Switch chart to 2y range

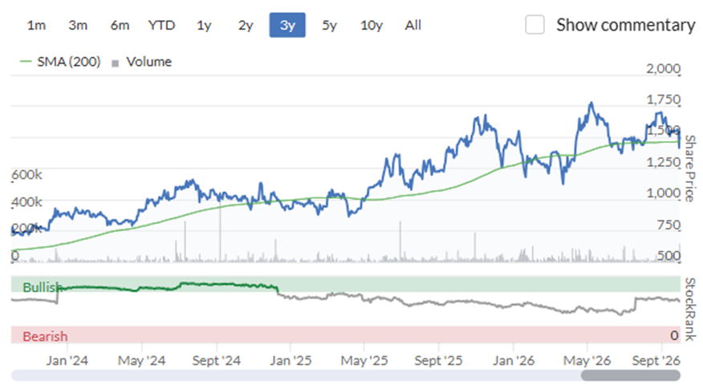tap(246, 25)
